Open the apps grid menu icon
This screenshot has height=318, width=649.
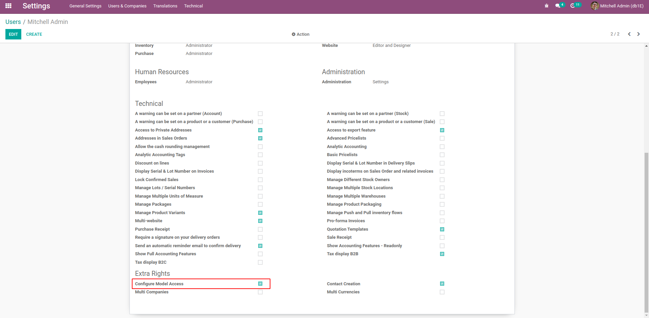[8, 6]
